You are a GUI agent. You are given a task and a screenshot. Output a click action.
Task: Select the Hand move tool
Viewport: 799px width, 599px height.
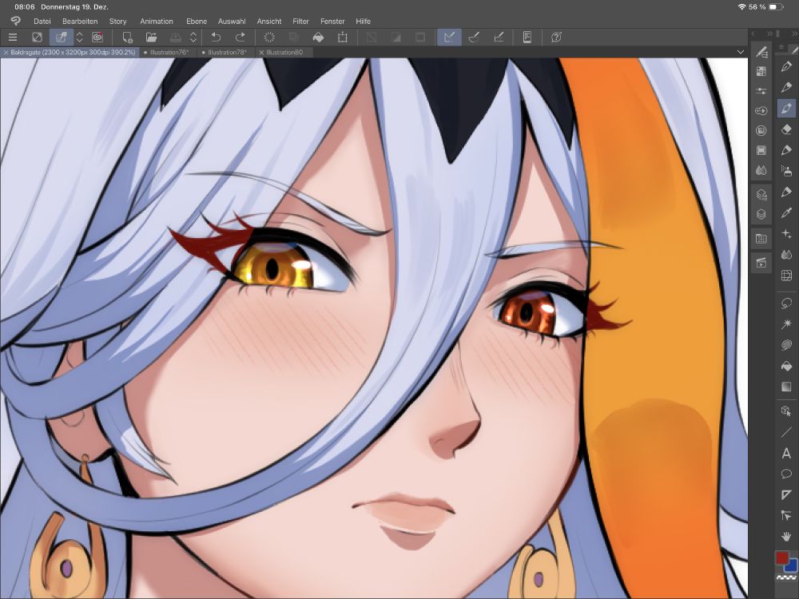pos(786,537)
